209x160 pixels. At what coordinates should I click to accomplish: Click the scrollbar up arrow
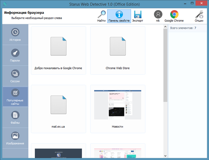coord(165,26)
